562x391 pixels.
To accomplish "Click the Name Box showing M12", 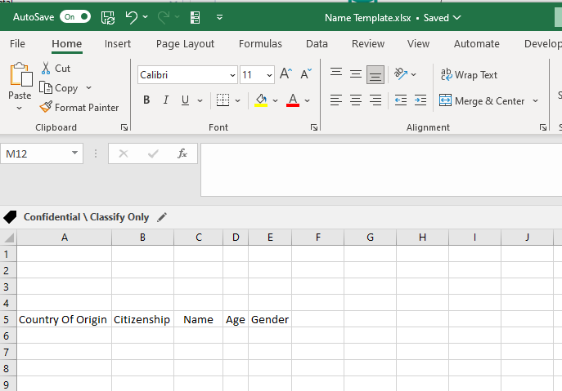I will pyautogui.click(x=36, y=153).
